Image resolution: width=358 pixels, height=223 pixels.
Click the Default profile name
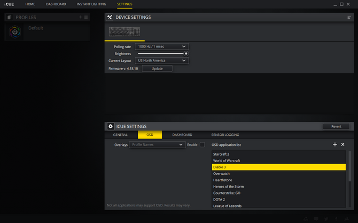[x=36, y=28]
